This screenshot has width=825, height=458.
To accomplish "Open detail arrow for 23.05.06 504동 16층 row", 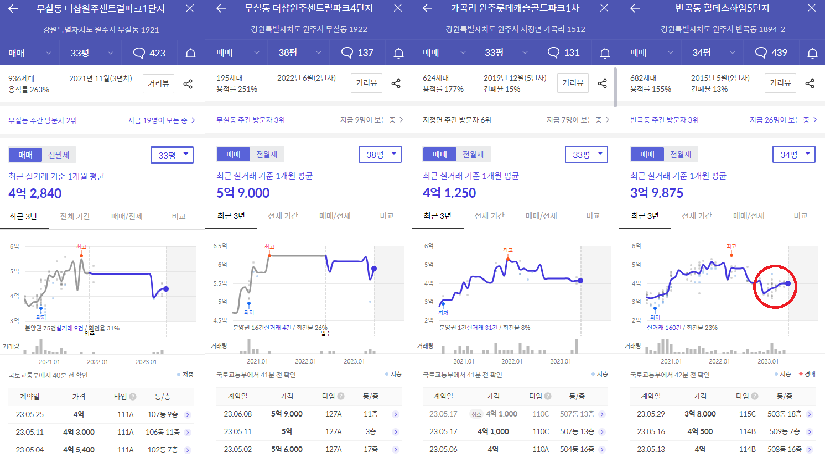I will click(x=602, y=450).
